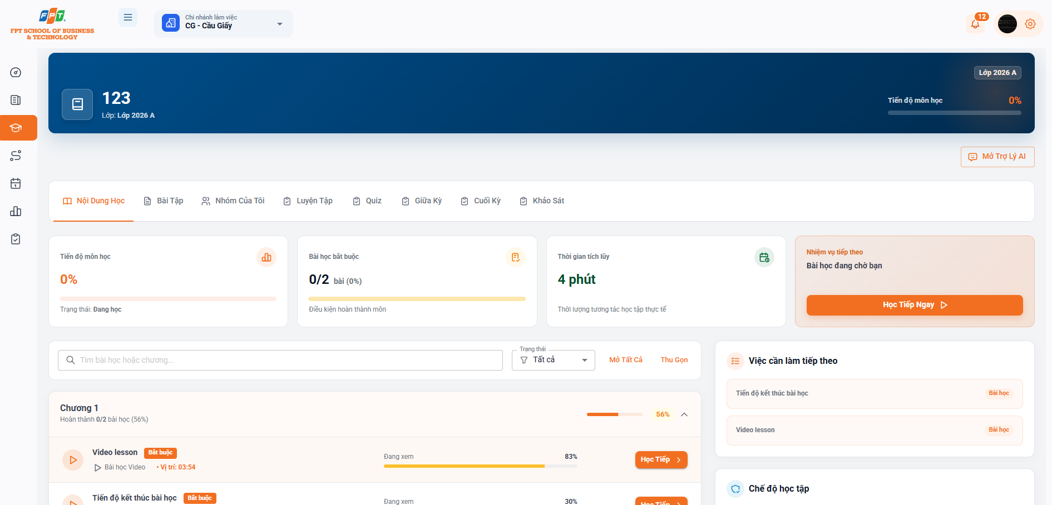Click the building icon of branch selector
This screenshot has height=505, width=1052.
pos(171,23)
